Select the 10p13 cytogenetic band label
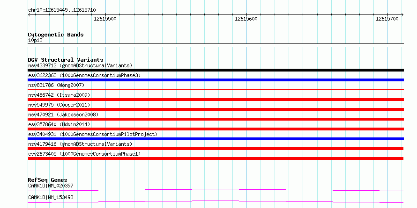The height and width of the screenshot is (208, 417). click(x=35, y=41)
